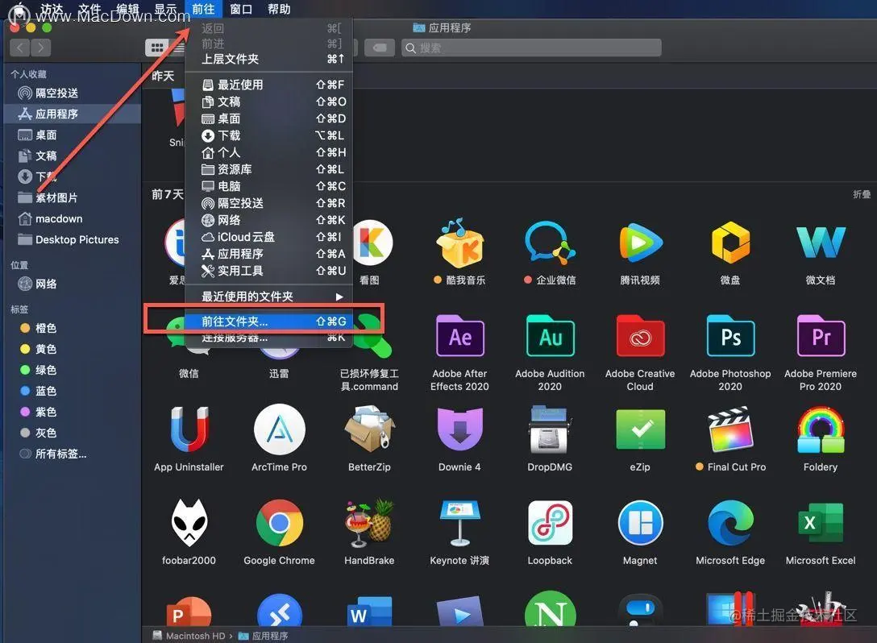Select iCloud 云盘 menu entry
Image resolution: width=877 pixels, height=643 pixels.
point(268,237)
